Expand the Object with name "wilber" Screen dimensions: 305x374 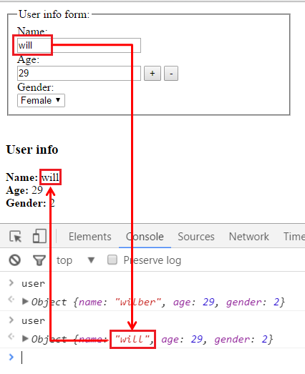point(25,302)
